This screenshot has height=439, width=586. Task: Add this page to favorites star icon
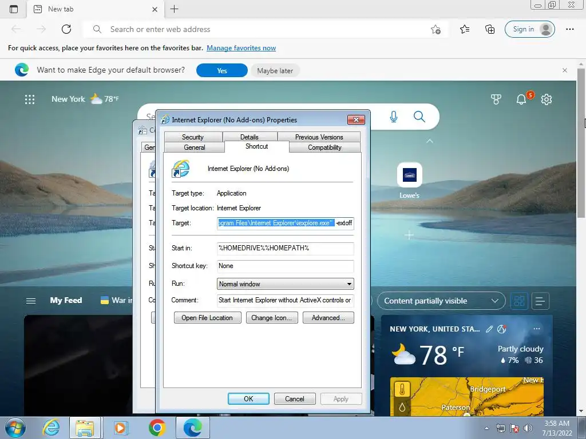[435, 29]
